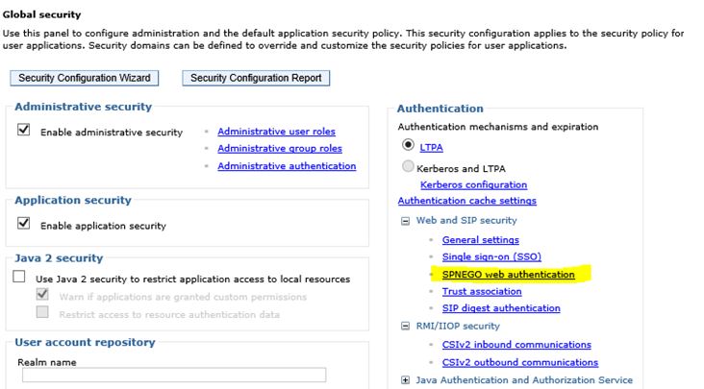Open SIP digest authentication link
Viewport: 704px width, 389px height.
(501, 308)
